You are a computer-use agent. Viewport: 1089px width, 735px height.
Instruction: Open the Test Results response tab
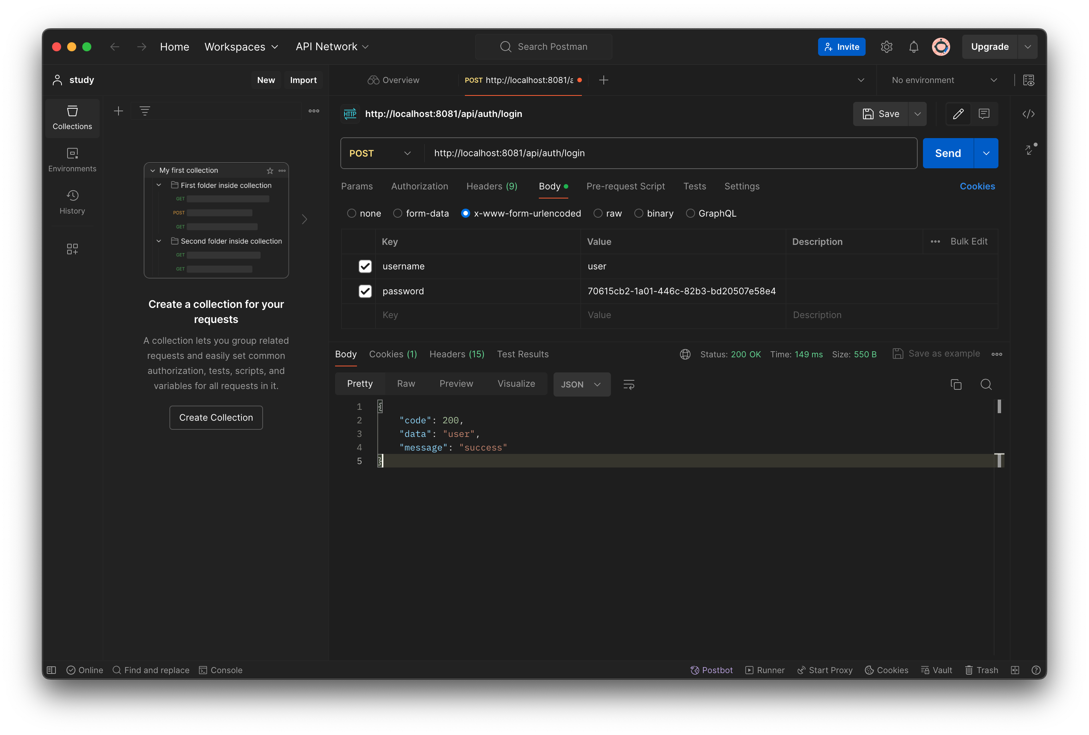point(523,354)
